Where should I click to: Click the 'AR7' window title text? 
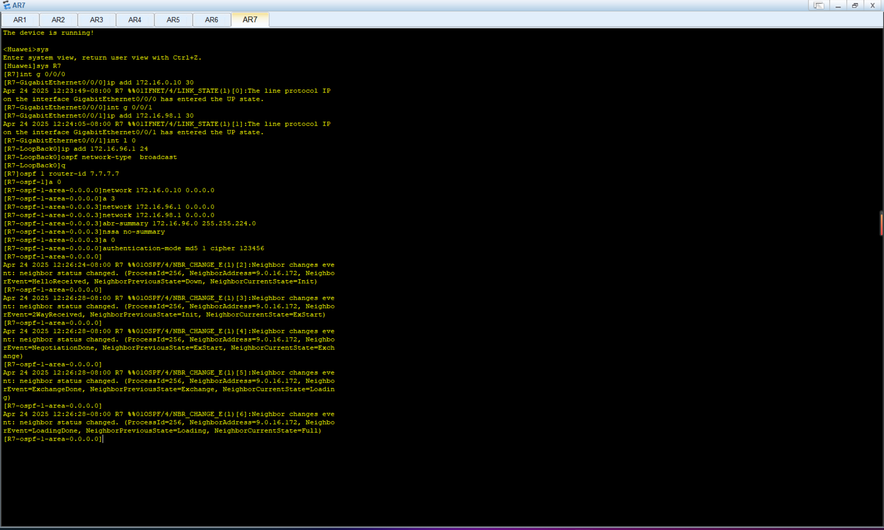pos(19,6)
